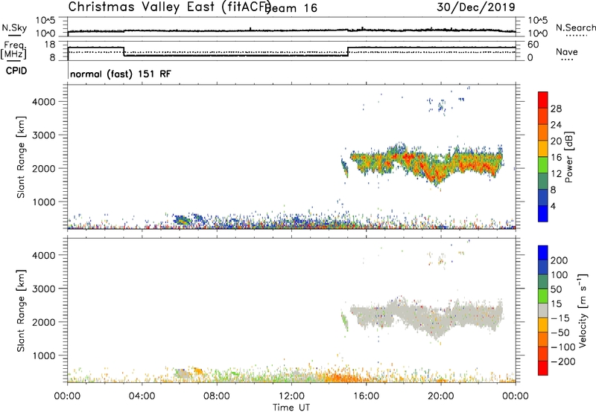The image size is (596, 412).
Task: Click the '4000' tick in the power panel
Action: 44,102
